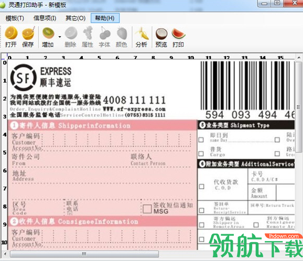Click the horizontal scrollbar thumb
The image size is (303, 261).
[x=84, y=254]
